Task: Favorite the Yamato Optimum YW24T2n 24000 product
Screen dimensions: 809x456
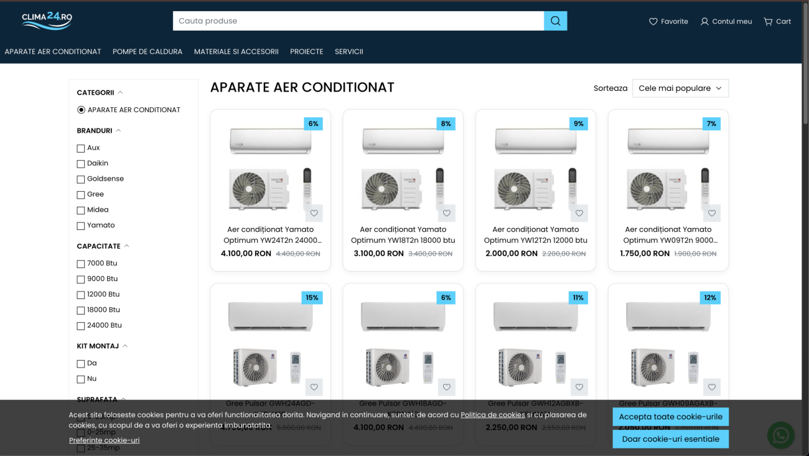Action: pyautogui.click(x=314, y=213)
